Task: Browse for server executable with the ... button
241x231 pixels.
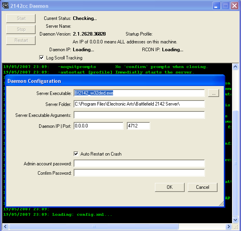Action: pos(214,93)
